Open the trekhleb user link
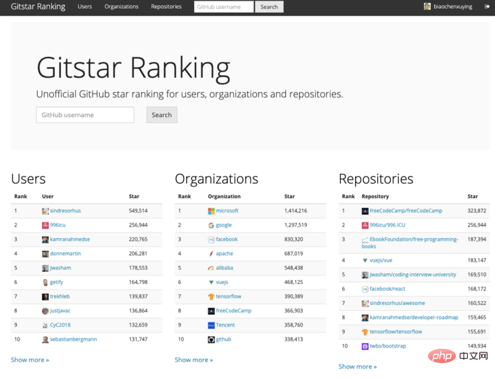Image resolution: width=495 pixels, height=378 pixels. pyautogui.click(x=60, y=297)
